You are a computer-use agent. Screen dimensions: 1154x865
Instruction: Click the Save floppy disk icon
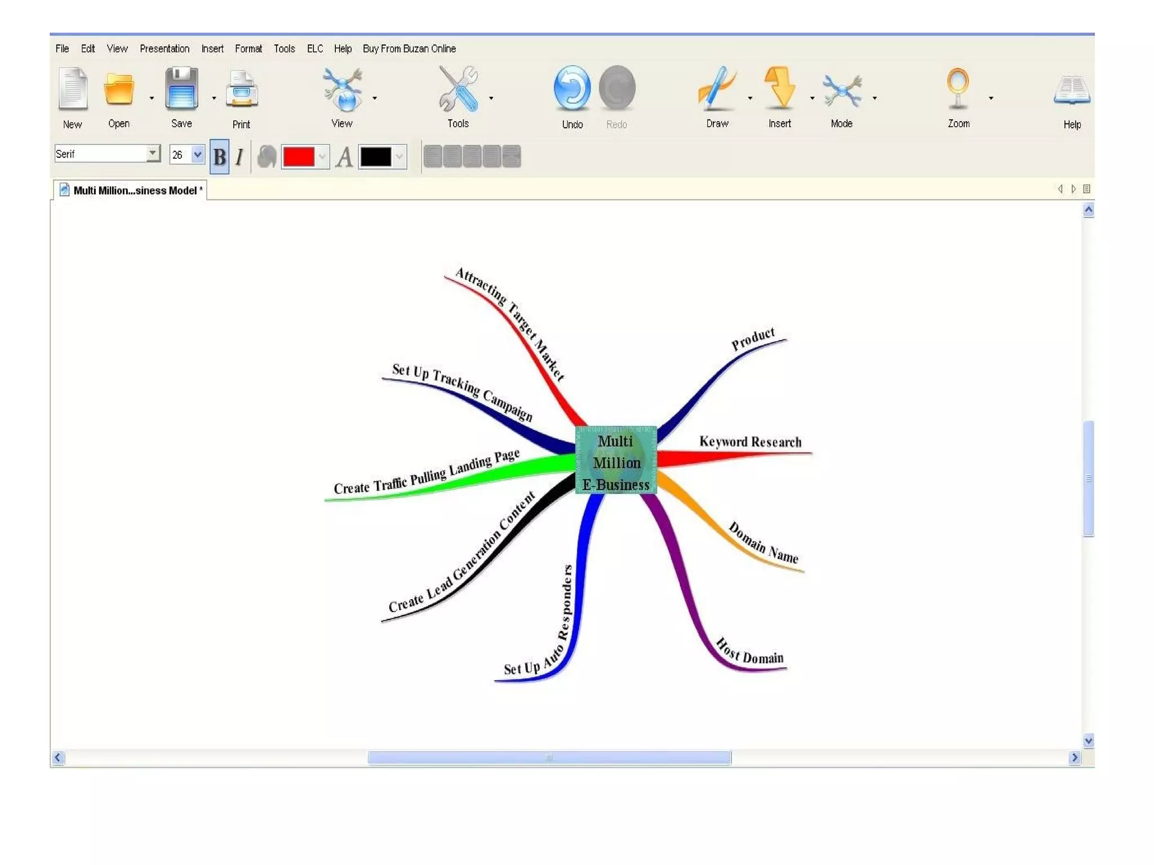181,88
